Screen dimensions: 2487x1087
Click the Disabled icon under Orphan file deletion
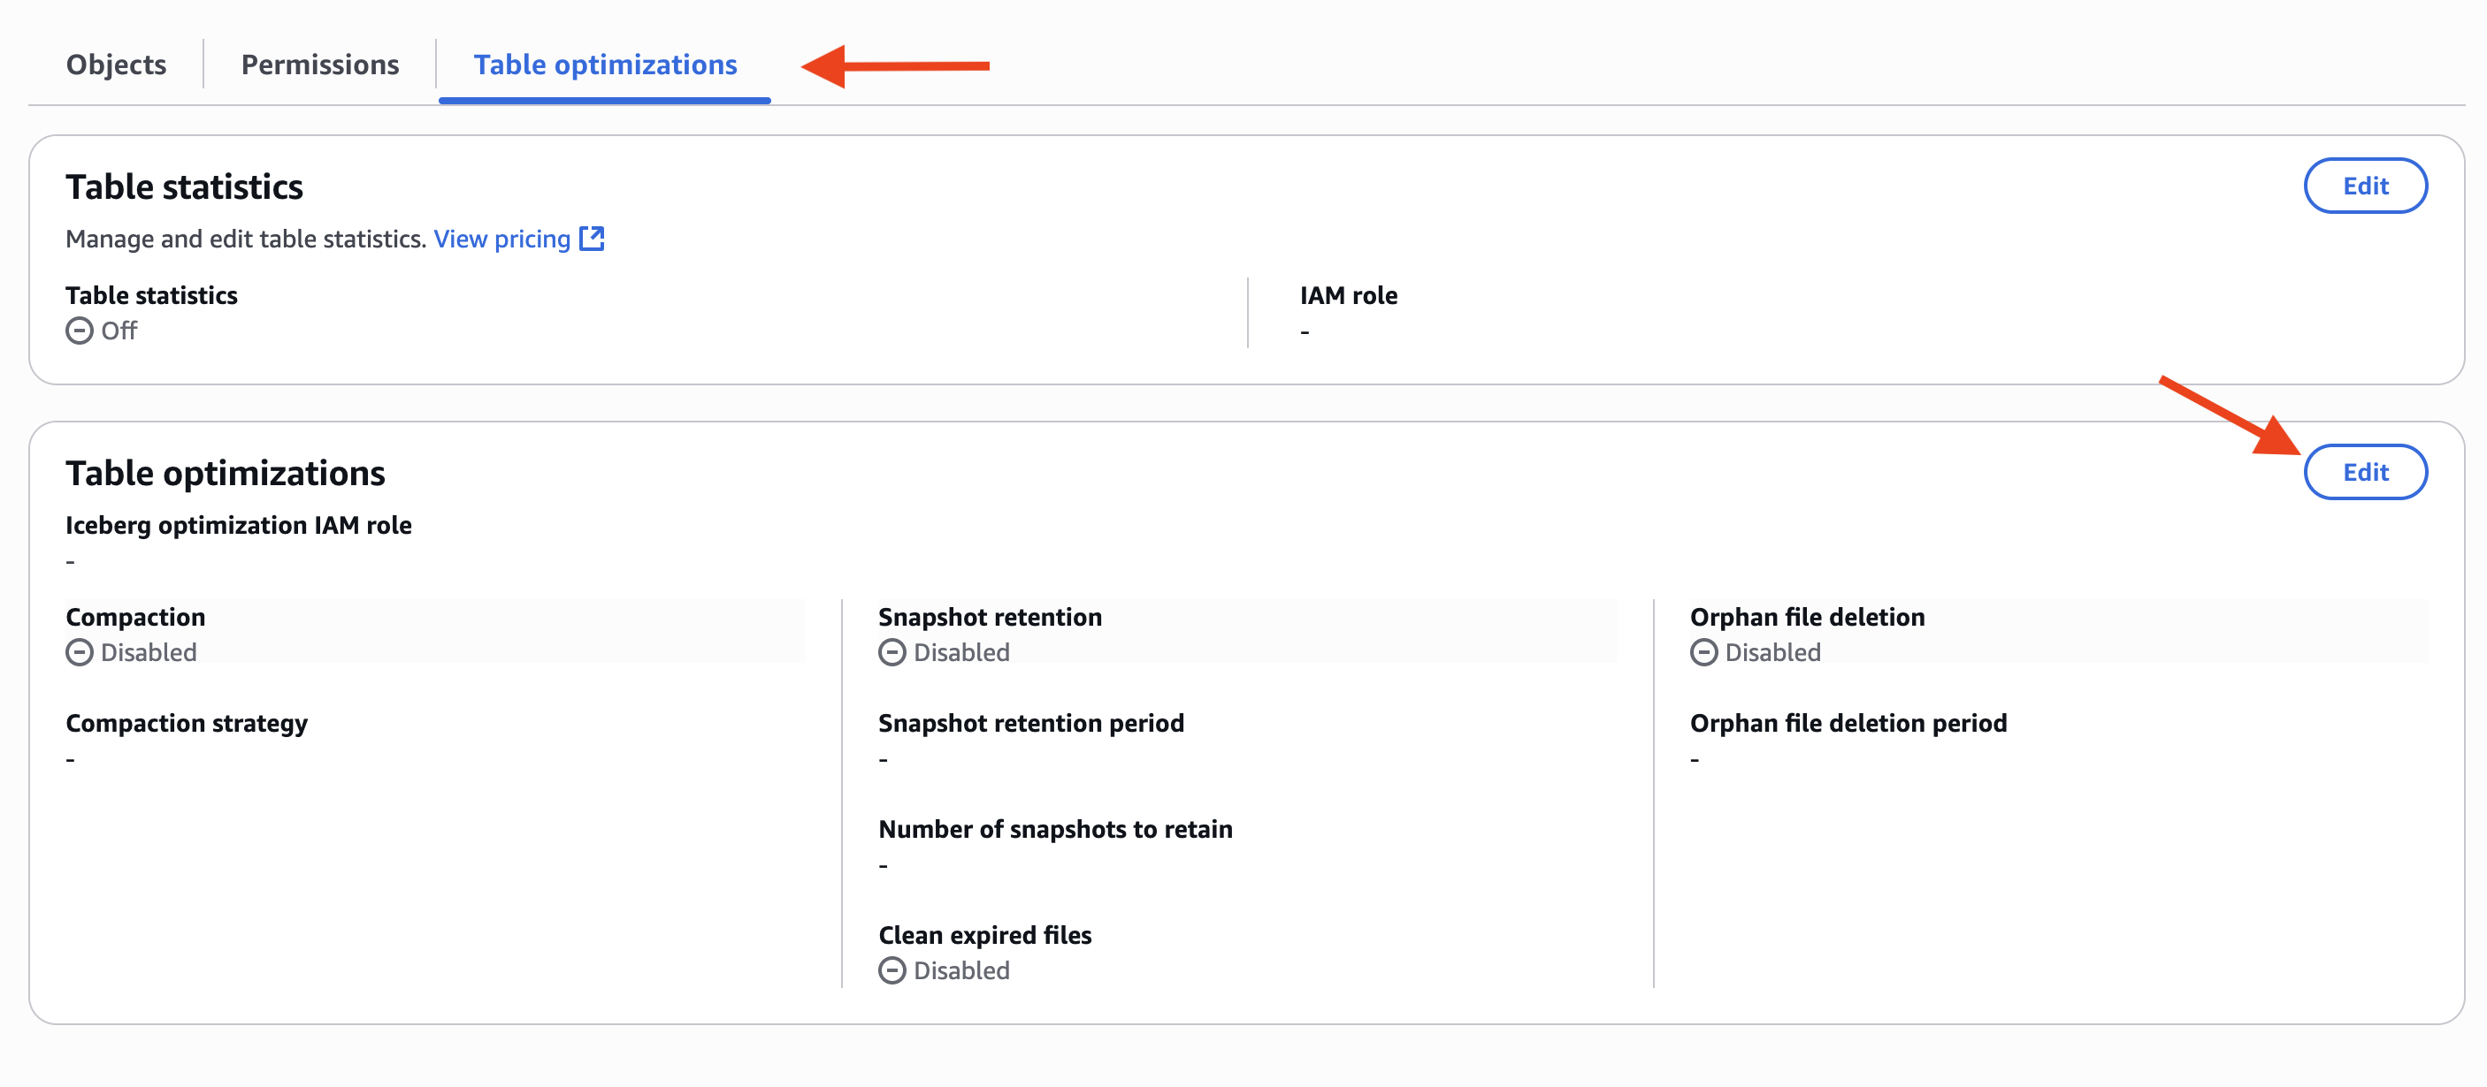1704,653
